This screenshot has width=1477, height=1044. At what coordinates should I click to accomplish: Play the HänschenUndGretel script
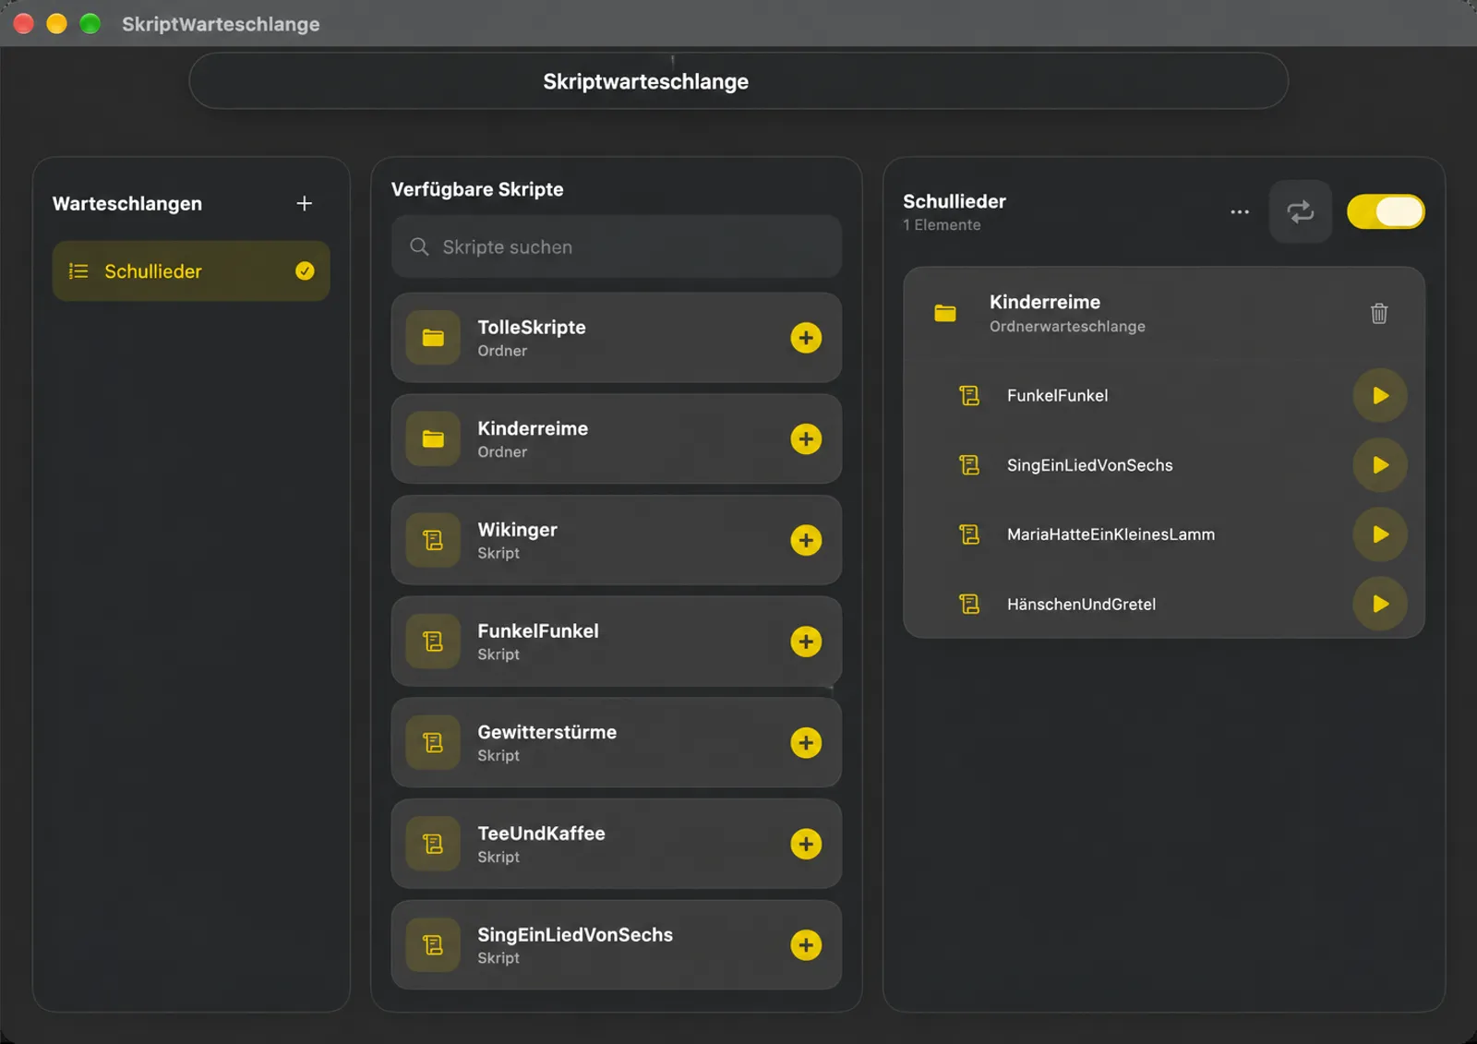tap(1380, 605)
